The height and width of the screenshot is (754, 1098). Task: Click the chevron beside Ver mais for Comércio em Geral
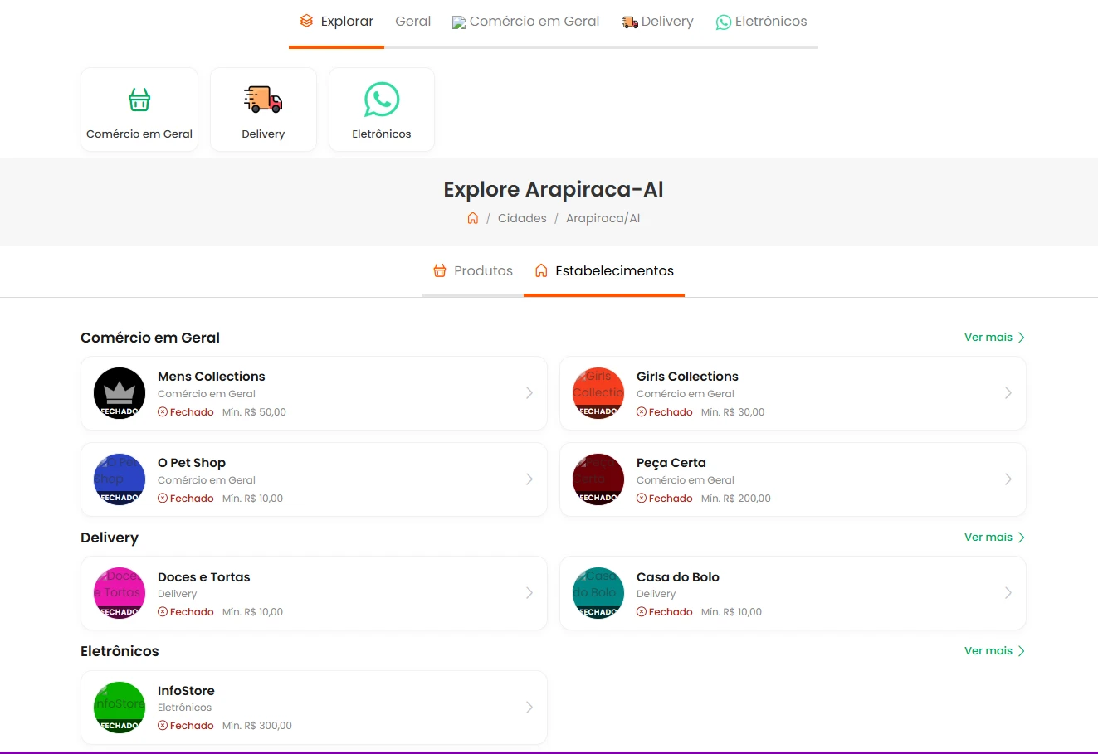(1022, 338)
